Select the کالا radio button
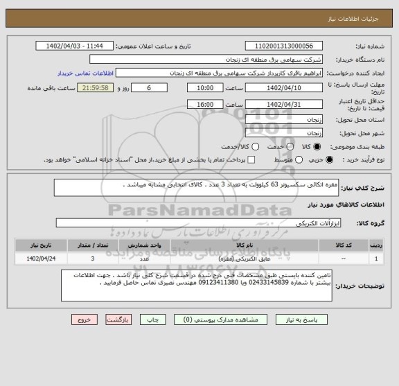The image size is (399, 386). pyautogui.click(x=317, y=147)
